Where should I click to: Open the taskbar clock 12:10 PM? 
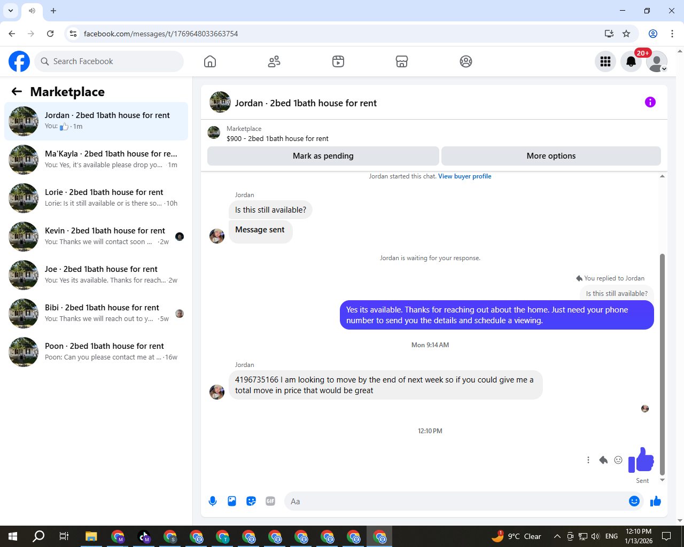pos(639,536)
